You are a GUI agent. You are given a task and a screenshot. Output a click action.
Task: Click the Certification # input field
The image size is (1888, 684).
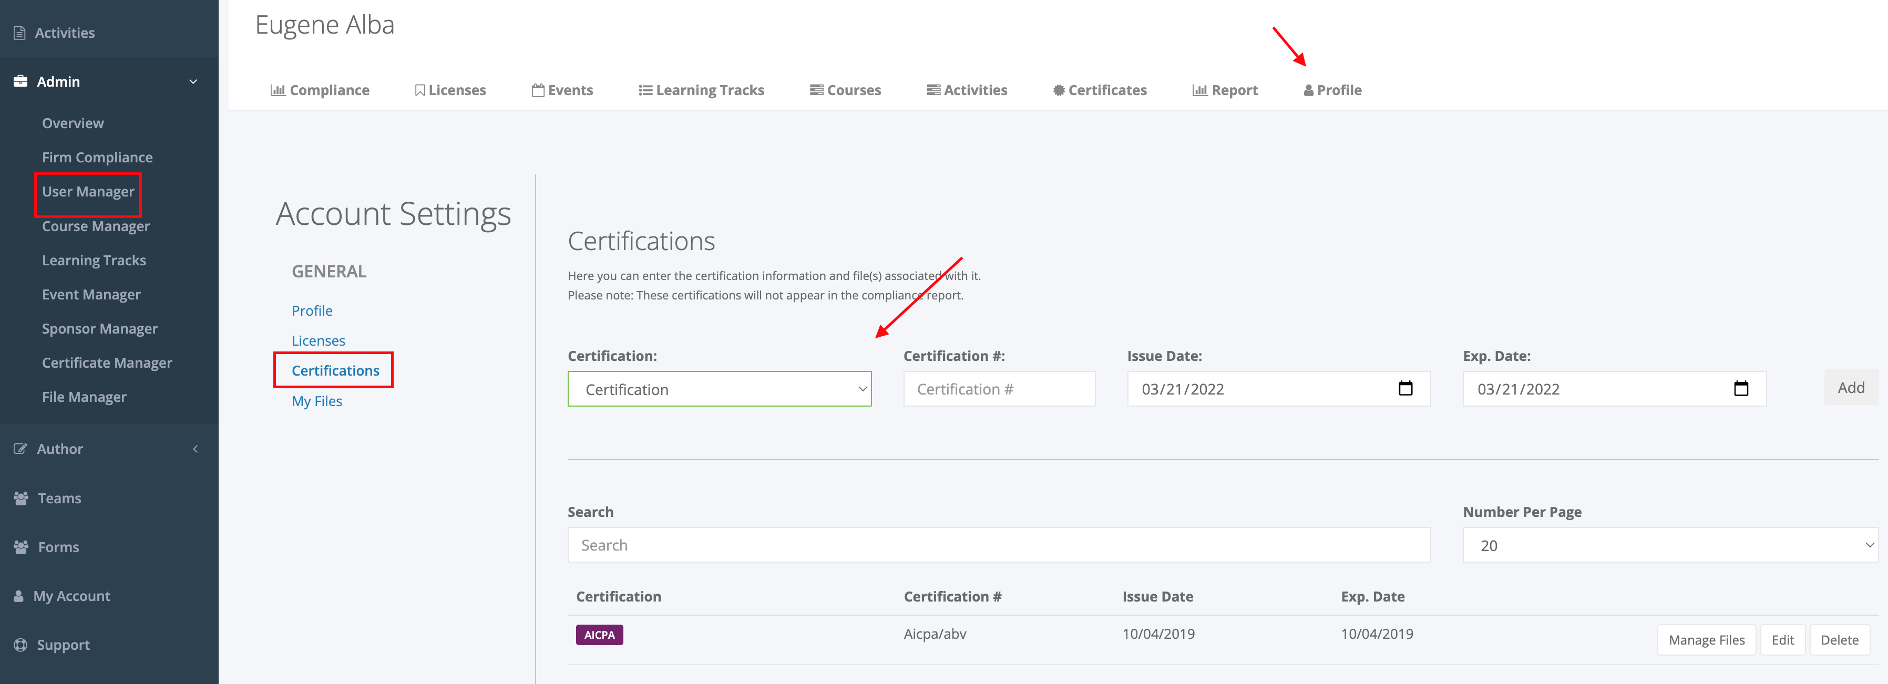999,389
